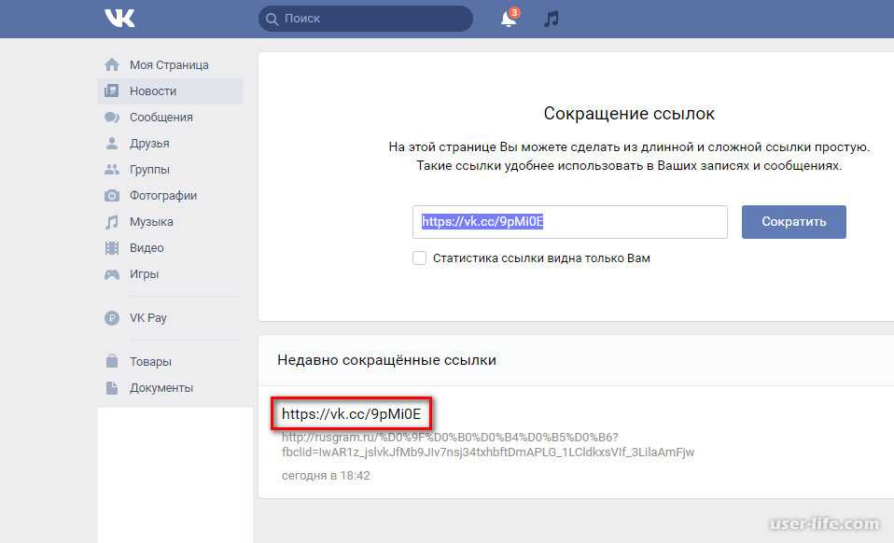Viewport: 894px width, 543px height.
Task: Click the chat bubble icon beside Сообщения
Action: (112, 118)
